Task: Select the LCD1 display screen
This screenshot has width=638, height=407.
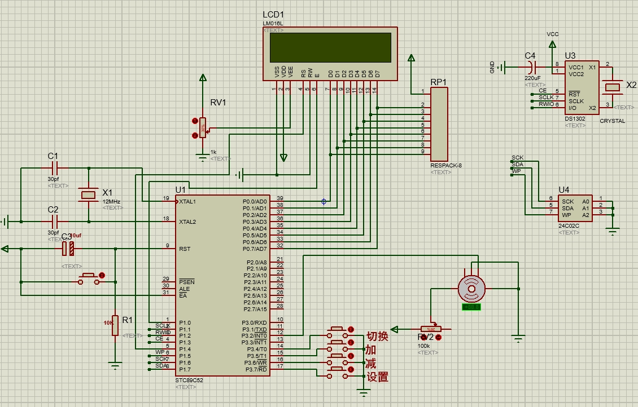Action: tap(330, 47)
